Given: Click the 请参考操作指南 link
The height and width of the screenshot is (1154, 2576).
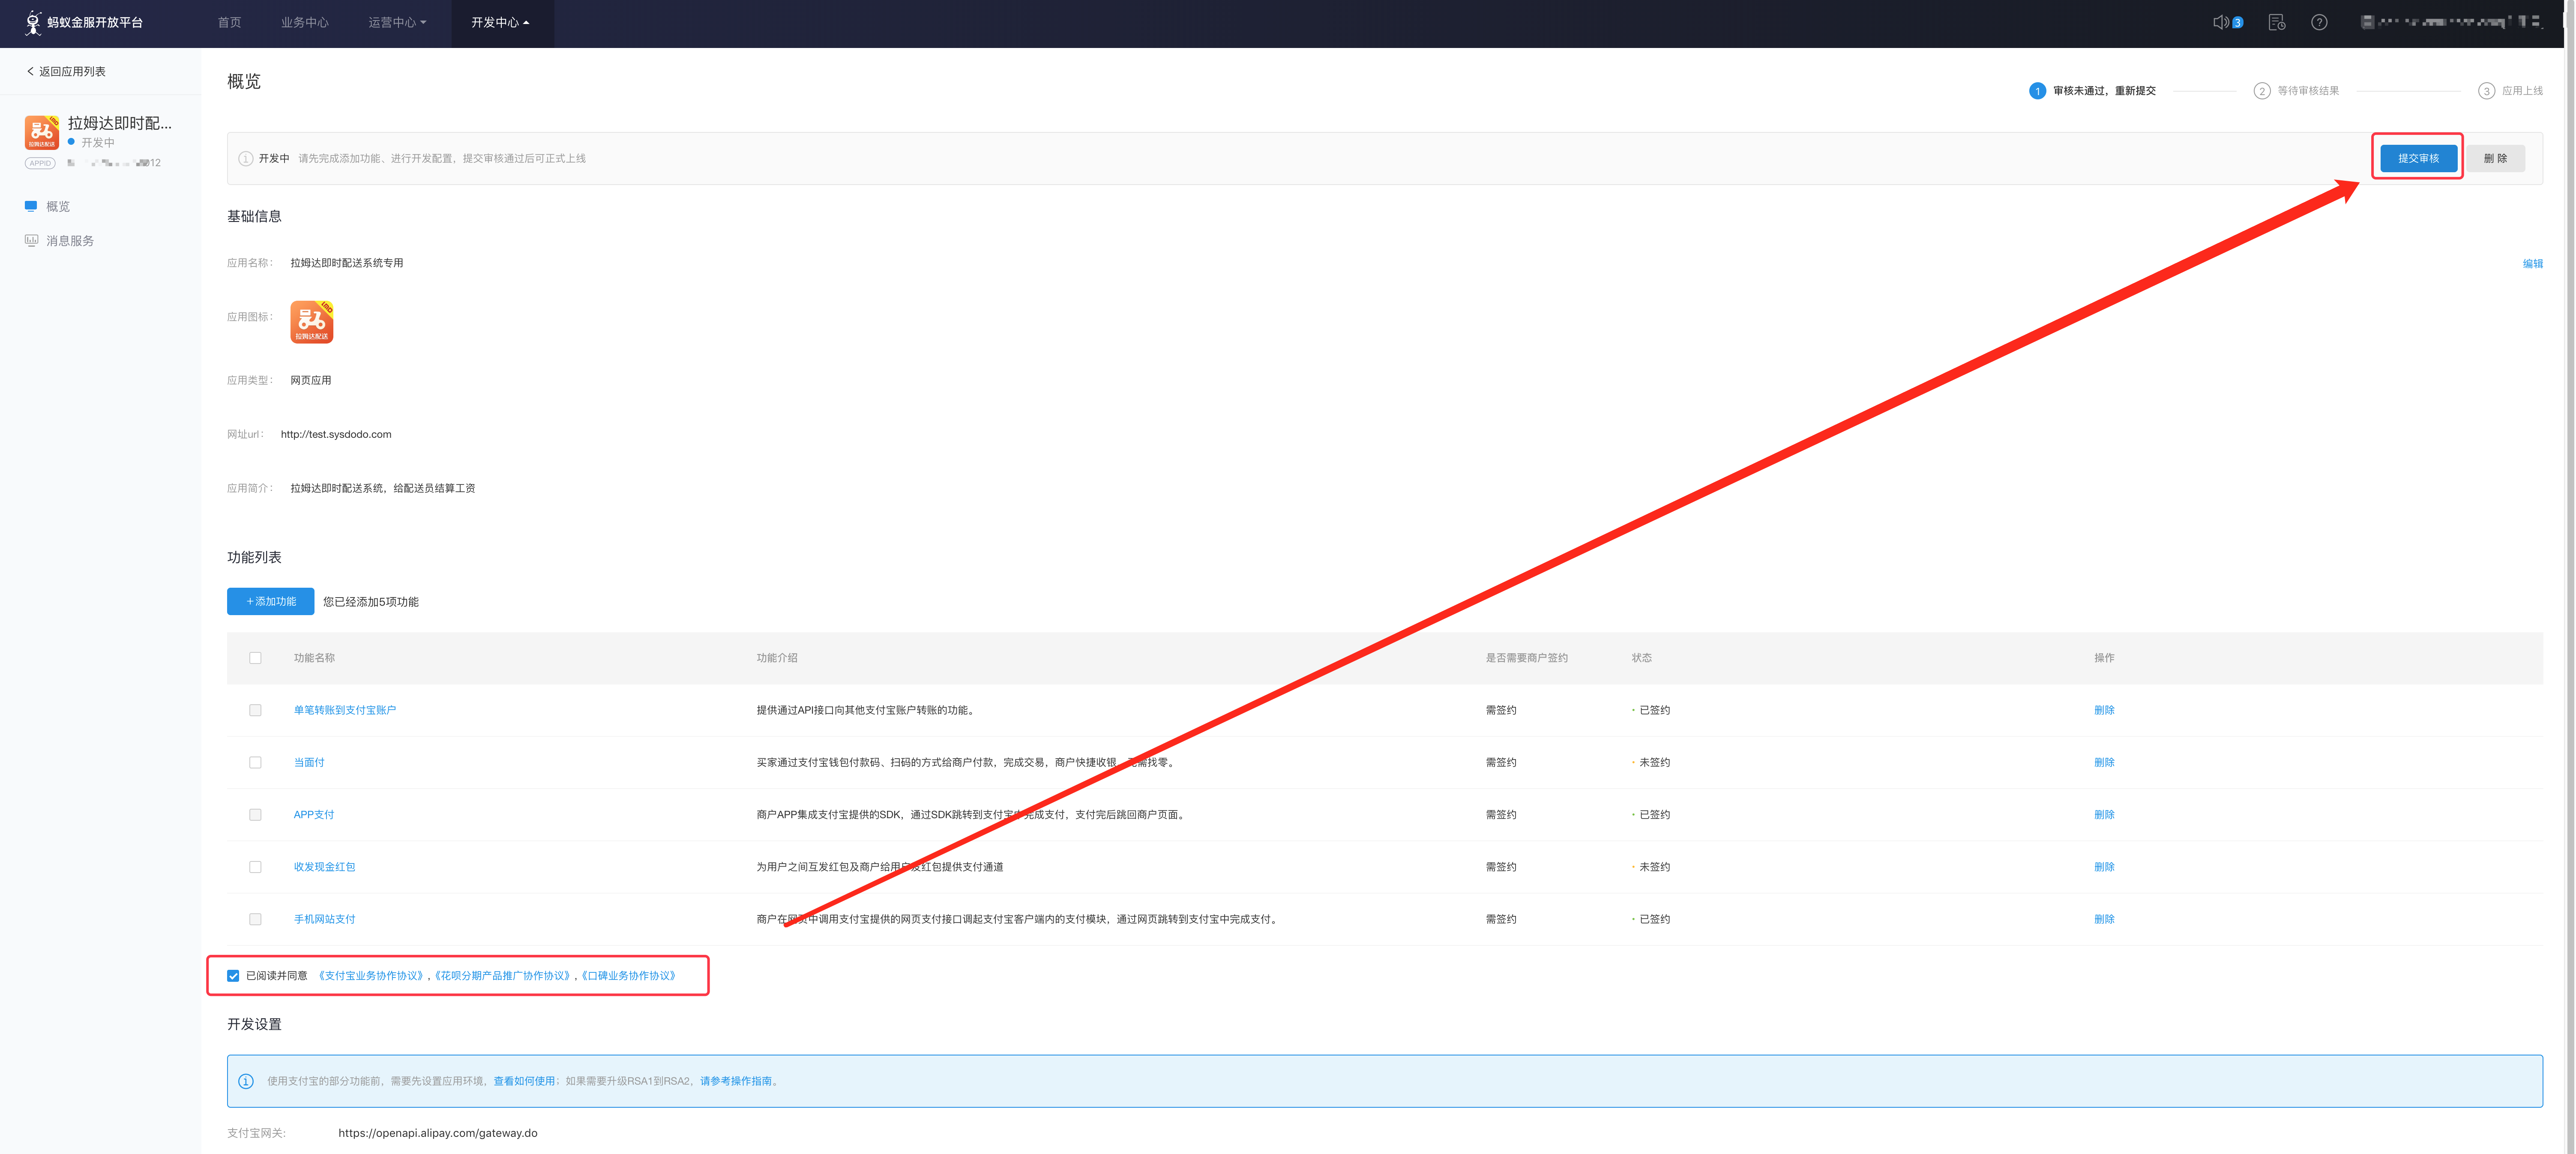Looking at the screenshot, I should click(736, 1081).
